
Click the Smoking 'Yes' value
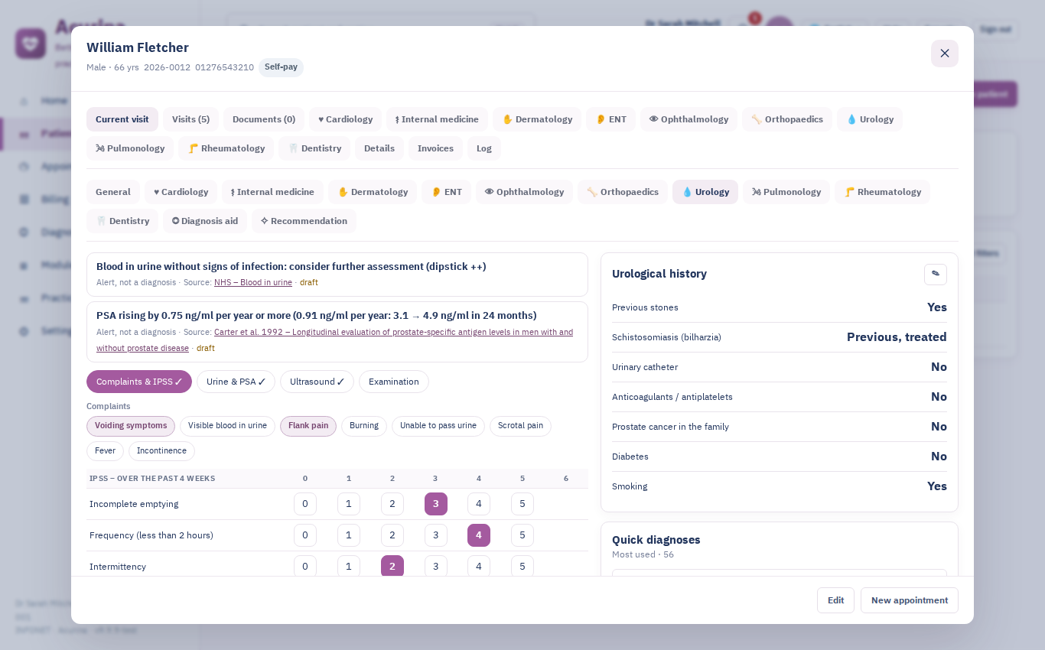(x=937, y=486)
